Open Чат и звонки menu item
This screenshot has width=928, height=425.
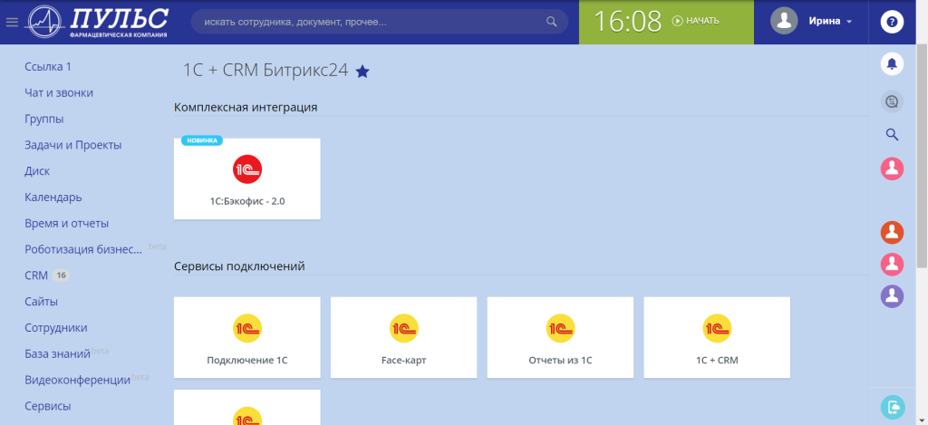pos(59,93)
